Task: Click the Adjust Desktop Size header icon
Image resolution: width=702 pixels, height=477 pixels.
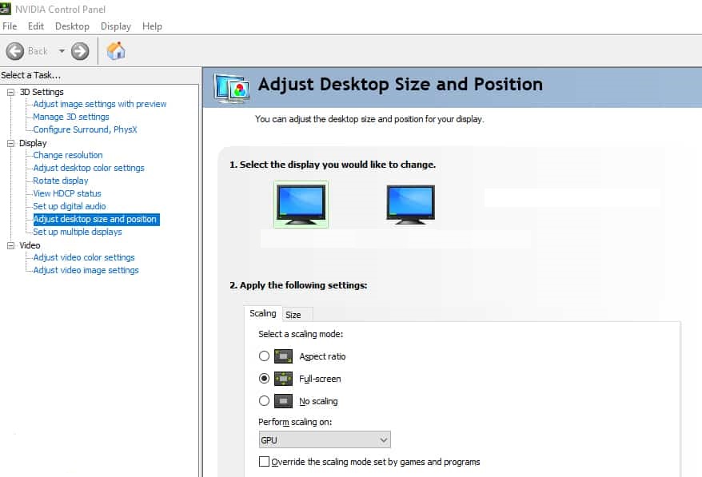Action: [x=231, y=88]
